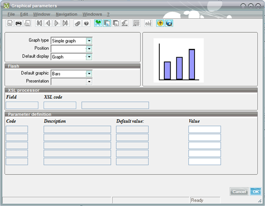Click the application logo in title bar
Viewport: 265px width, 206px height.
[7, 6]
